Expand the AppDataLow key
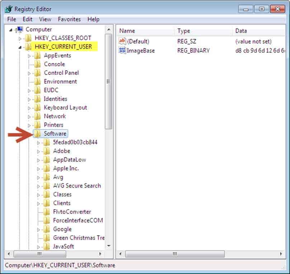Viewport: 290px width, 274px height. 38,160
